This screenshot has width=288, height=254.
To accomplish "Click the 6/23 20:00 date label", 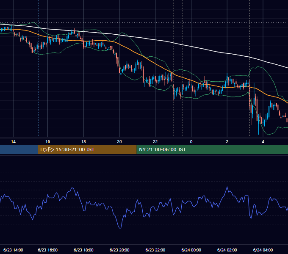I will tap(119, 250).
